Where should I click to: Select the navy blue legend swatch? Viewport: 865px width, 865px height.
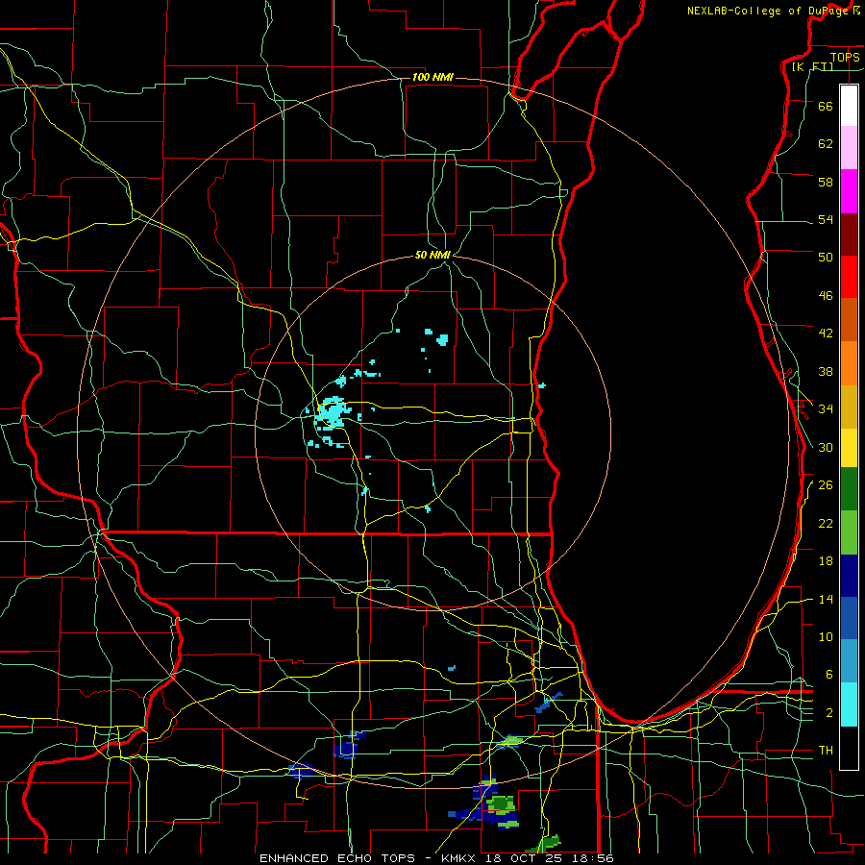(849, 576)
